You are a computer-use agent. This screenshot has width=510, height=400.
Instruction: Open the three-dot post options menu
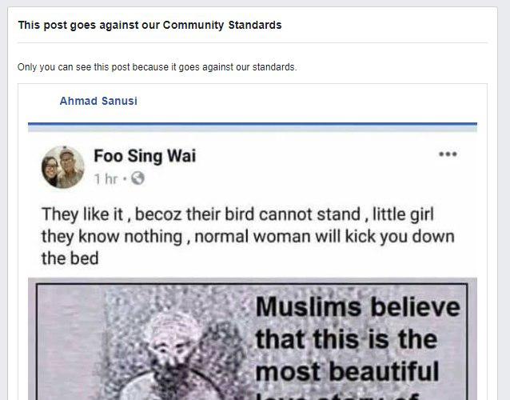(x=448, y=154)
